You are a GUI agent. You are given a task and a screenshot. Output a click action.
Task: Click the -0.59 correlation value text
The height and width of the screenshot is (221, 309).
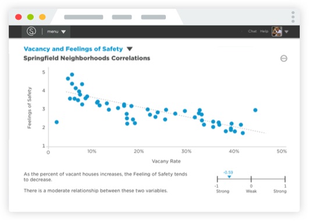(x=228, y=172)
